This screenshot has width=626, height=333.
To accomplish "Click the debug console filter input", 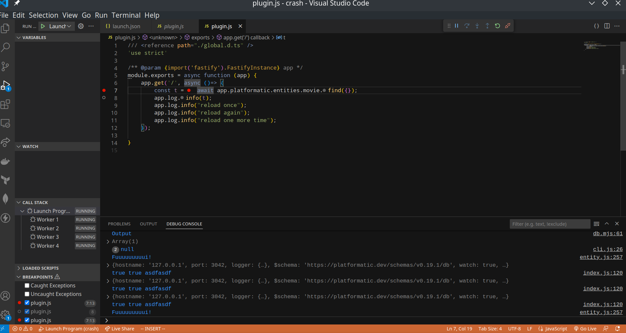I will click(549, 224).
